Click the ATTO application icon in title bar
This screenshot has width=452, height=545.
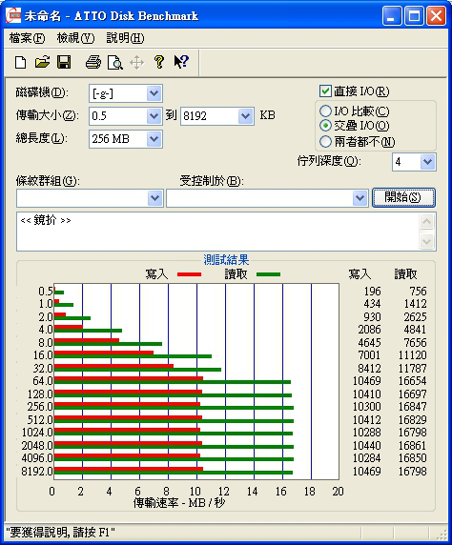click(13, 15)
